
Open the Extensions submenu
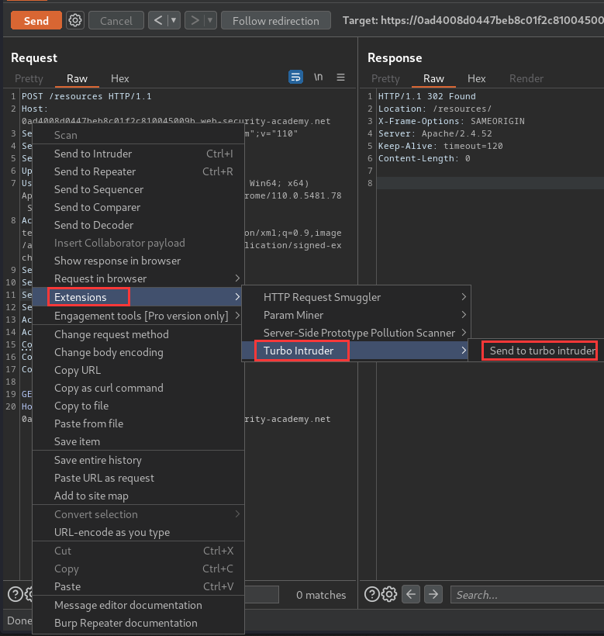pyautogui.click(x=138, y=297)
